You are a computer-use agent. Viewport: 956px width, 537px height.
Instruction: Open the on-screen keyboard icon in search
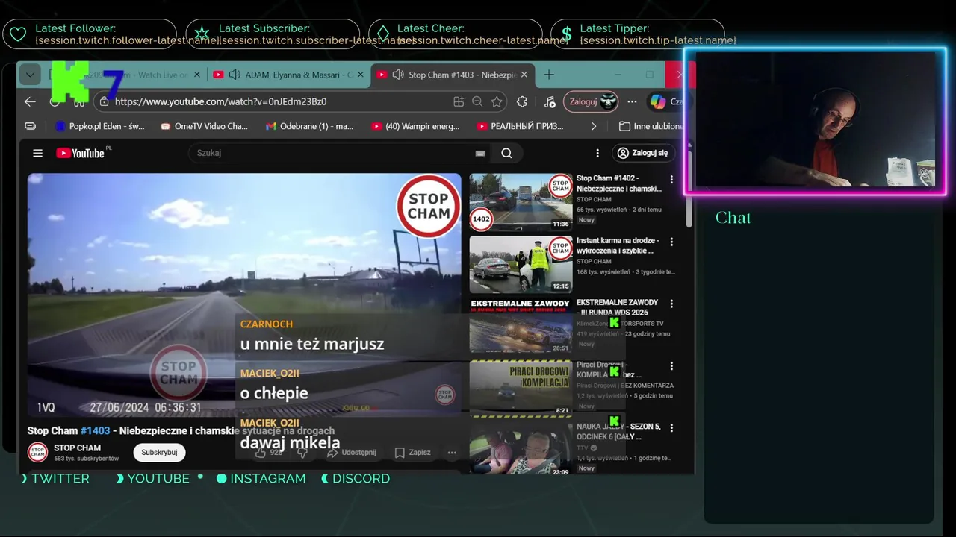pyautogui.click(x=480, y=153)
